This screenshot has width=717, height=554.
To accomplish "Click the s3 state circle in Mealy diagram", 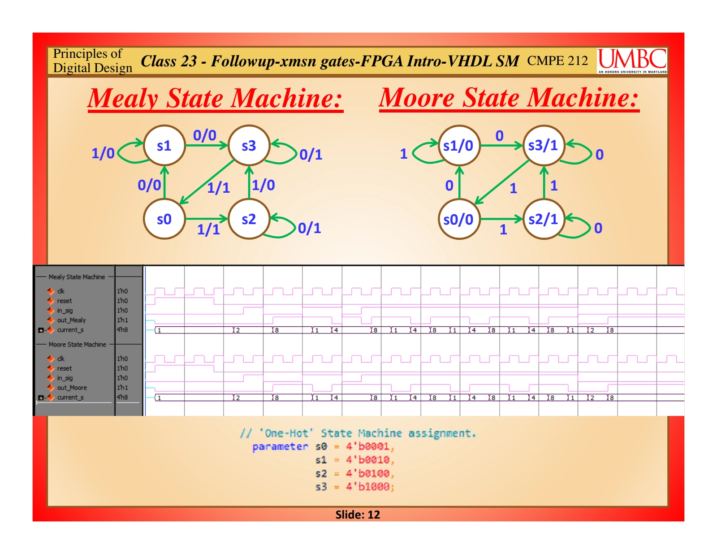I will coord(249,146).
